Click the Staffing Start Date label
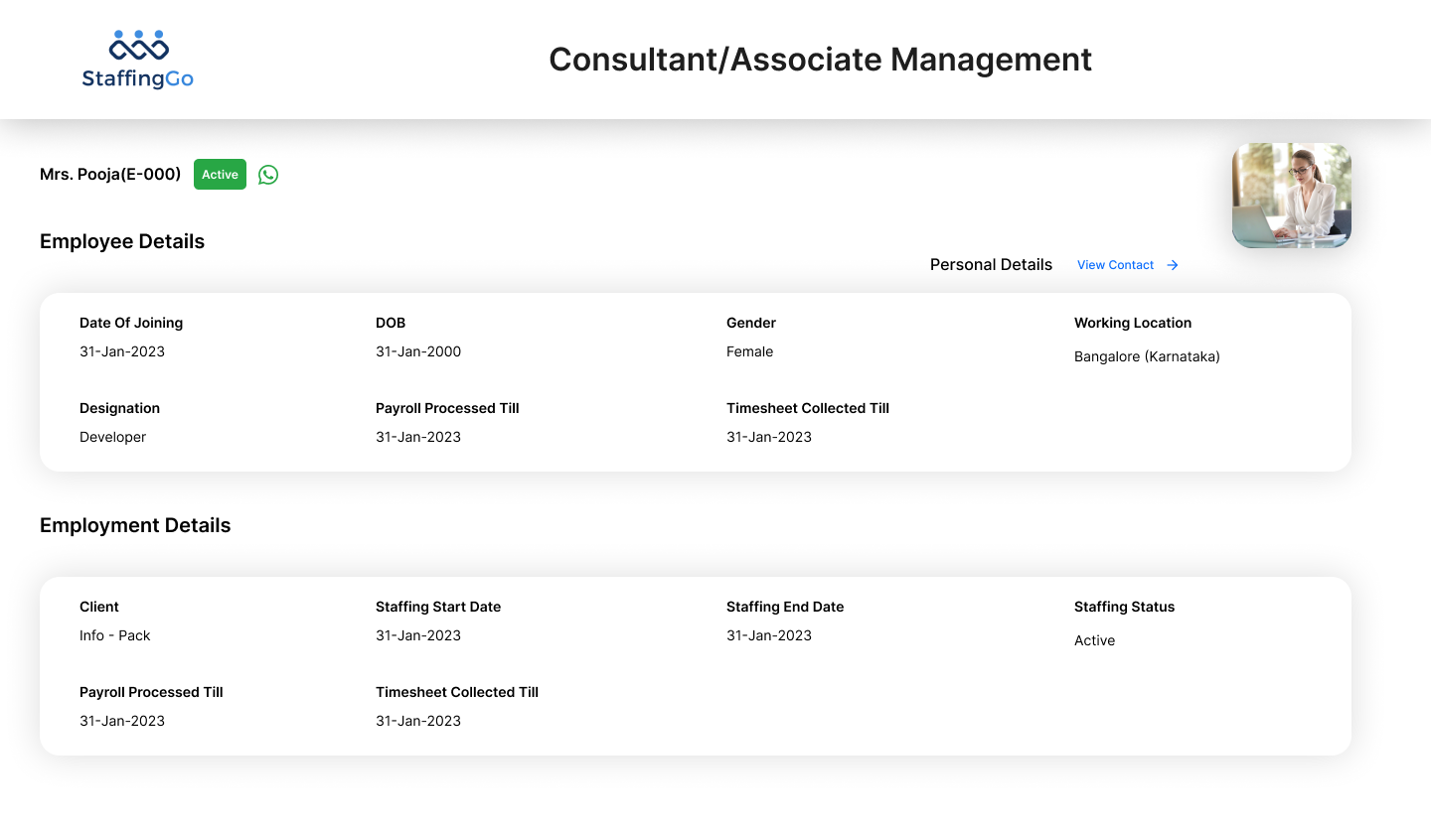The height and width of the screenshot is (829, 1431). 438,607
